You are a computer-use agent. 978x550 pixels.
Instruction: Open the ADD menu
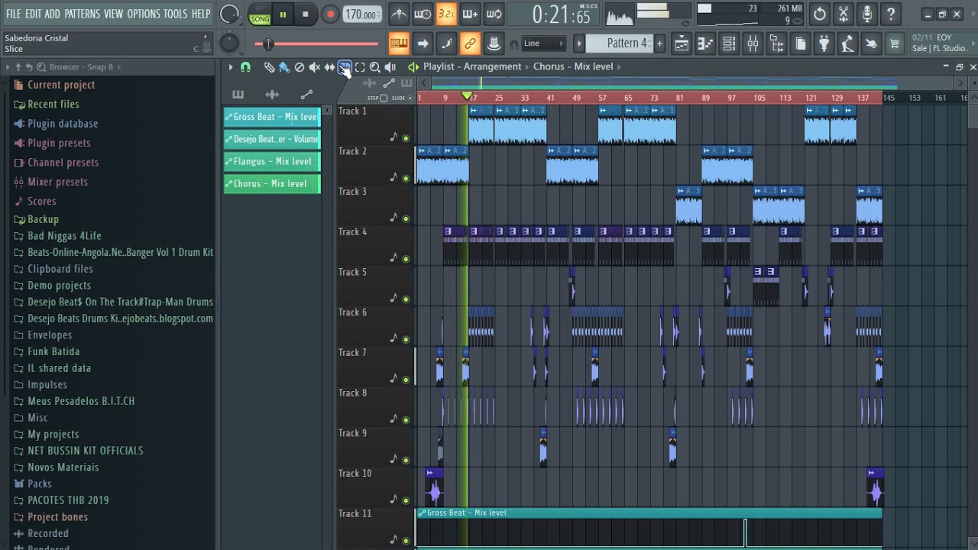point(52,14)
